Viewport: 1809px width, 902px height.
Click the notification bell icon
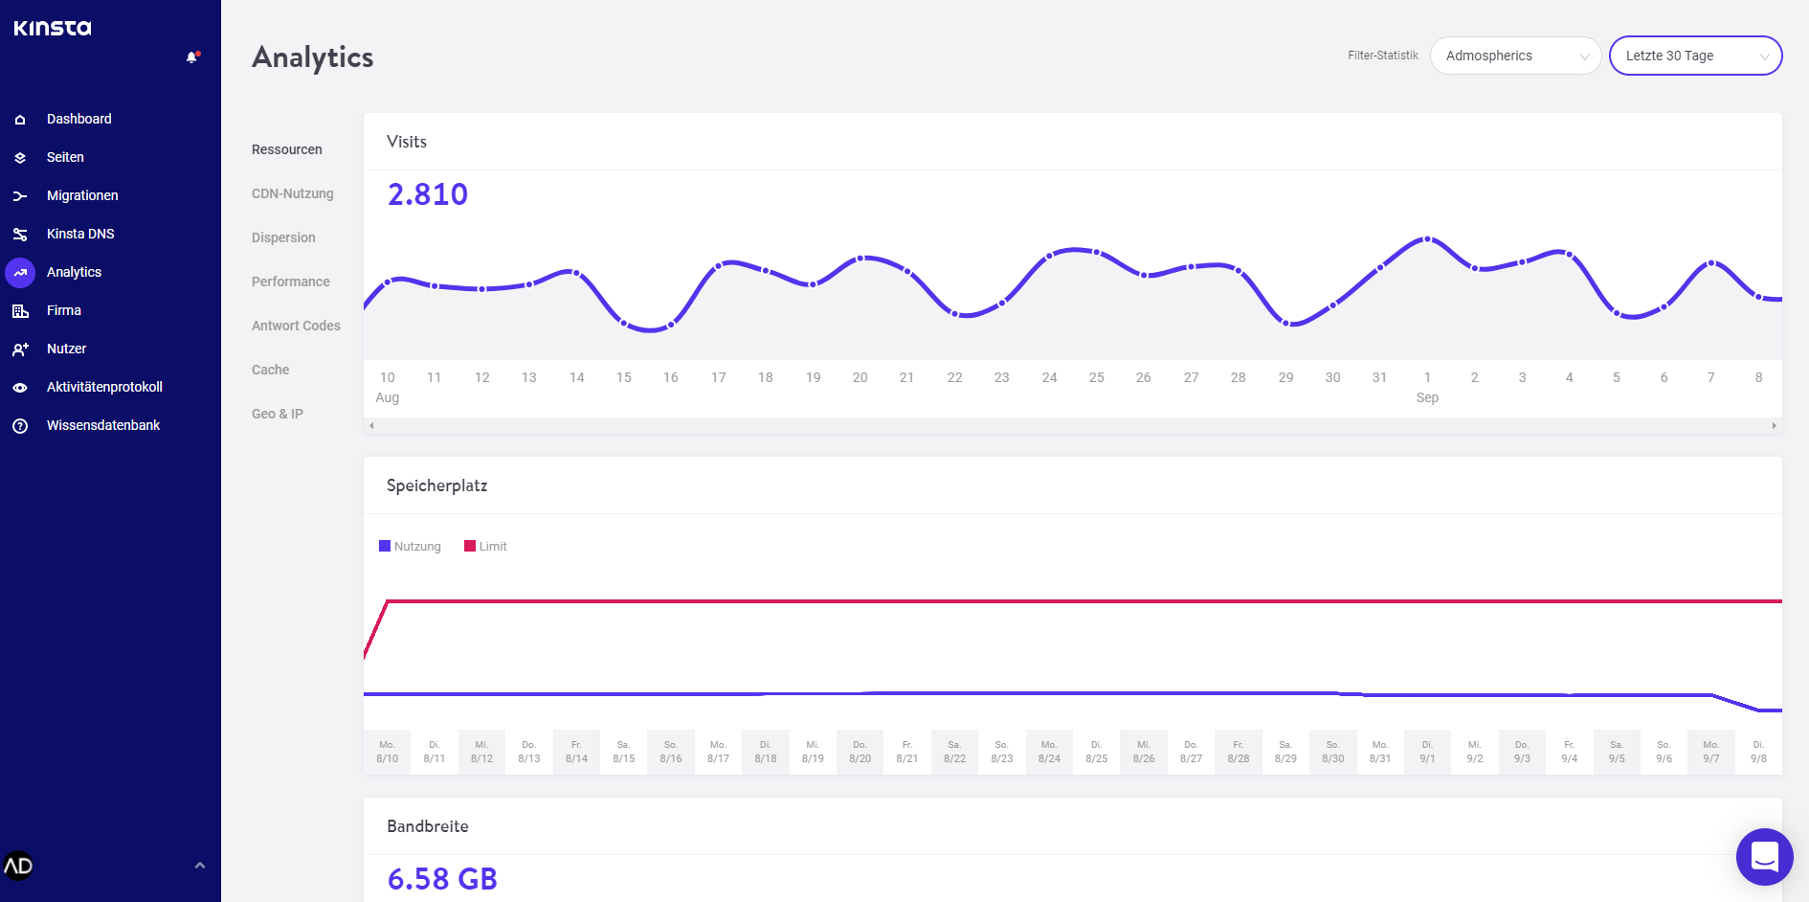(191, 57)
